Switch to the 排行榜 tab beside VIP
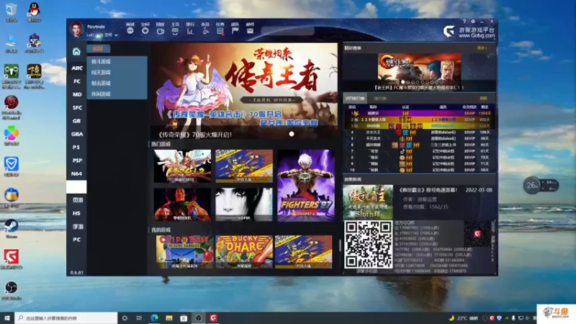576x324 pixels. (380, 99)
